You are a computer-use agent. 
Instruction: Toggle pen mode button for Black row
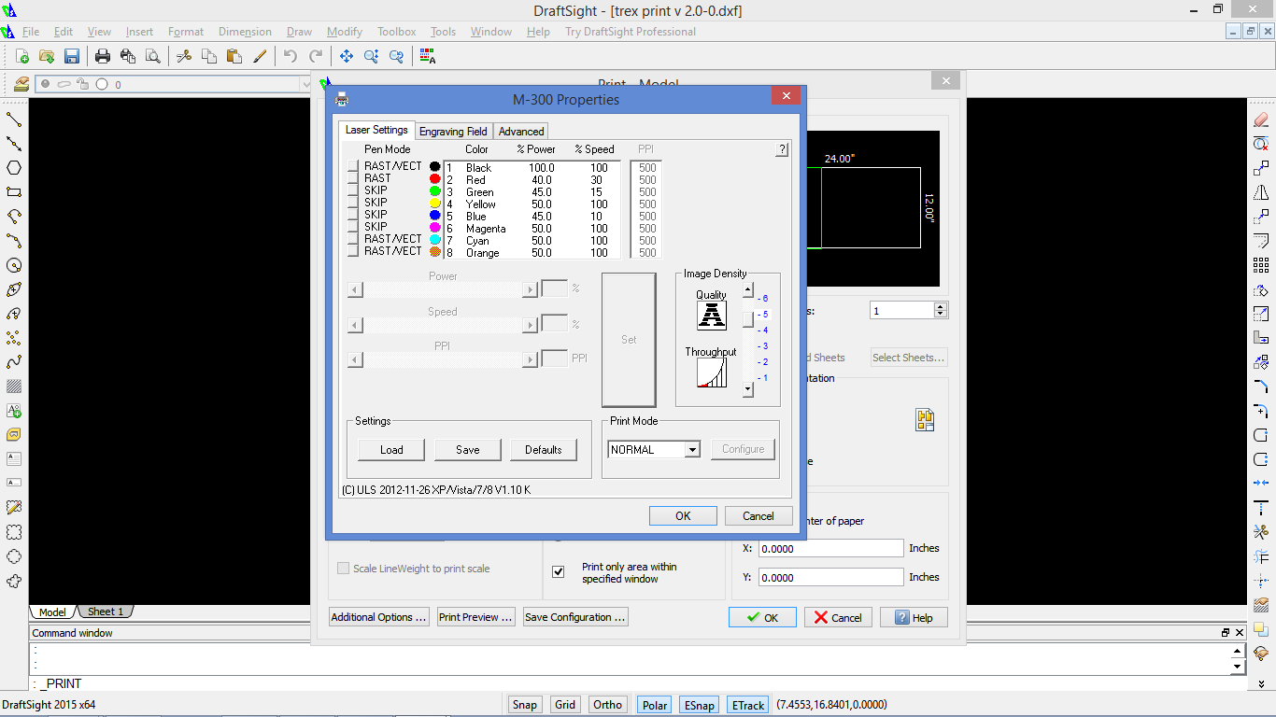coord(353,166)
